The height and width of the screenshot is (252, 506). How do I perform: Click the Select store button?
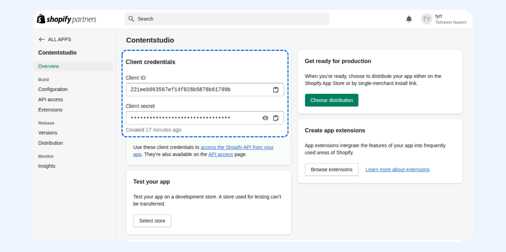(152, 221)
